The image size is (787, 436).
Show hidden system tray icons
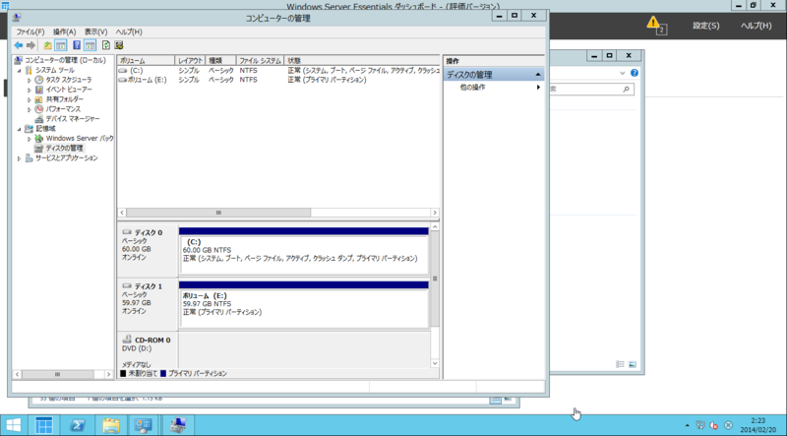coord(687,425)
